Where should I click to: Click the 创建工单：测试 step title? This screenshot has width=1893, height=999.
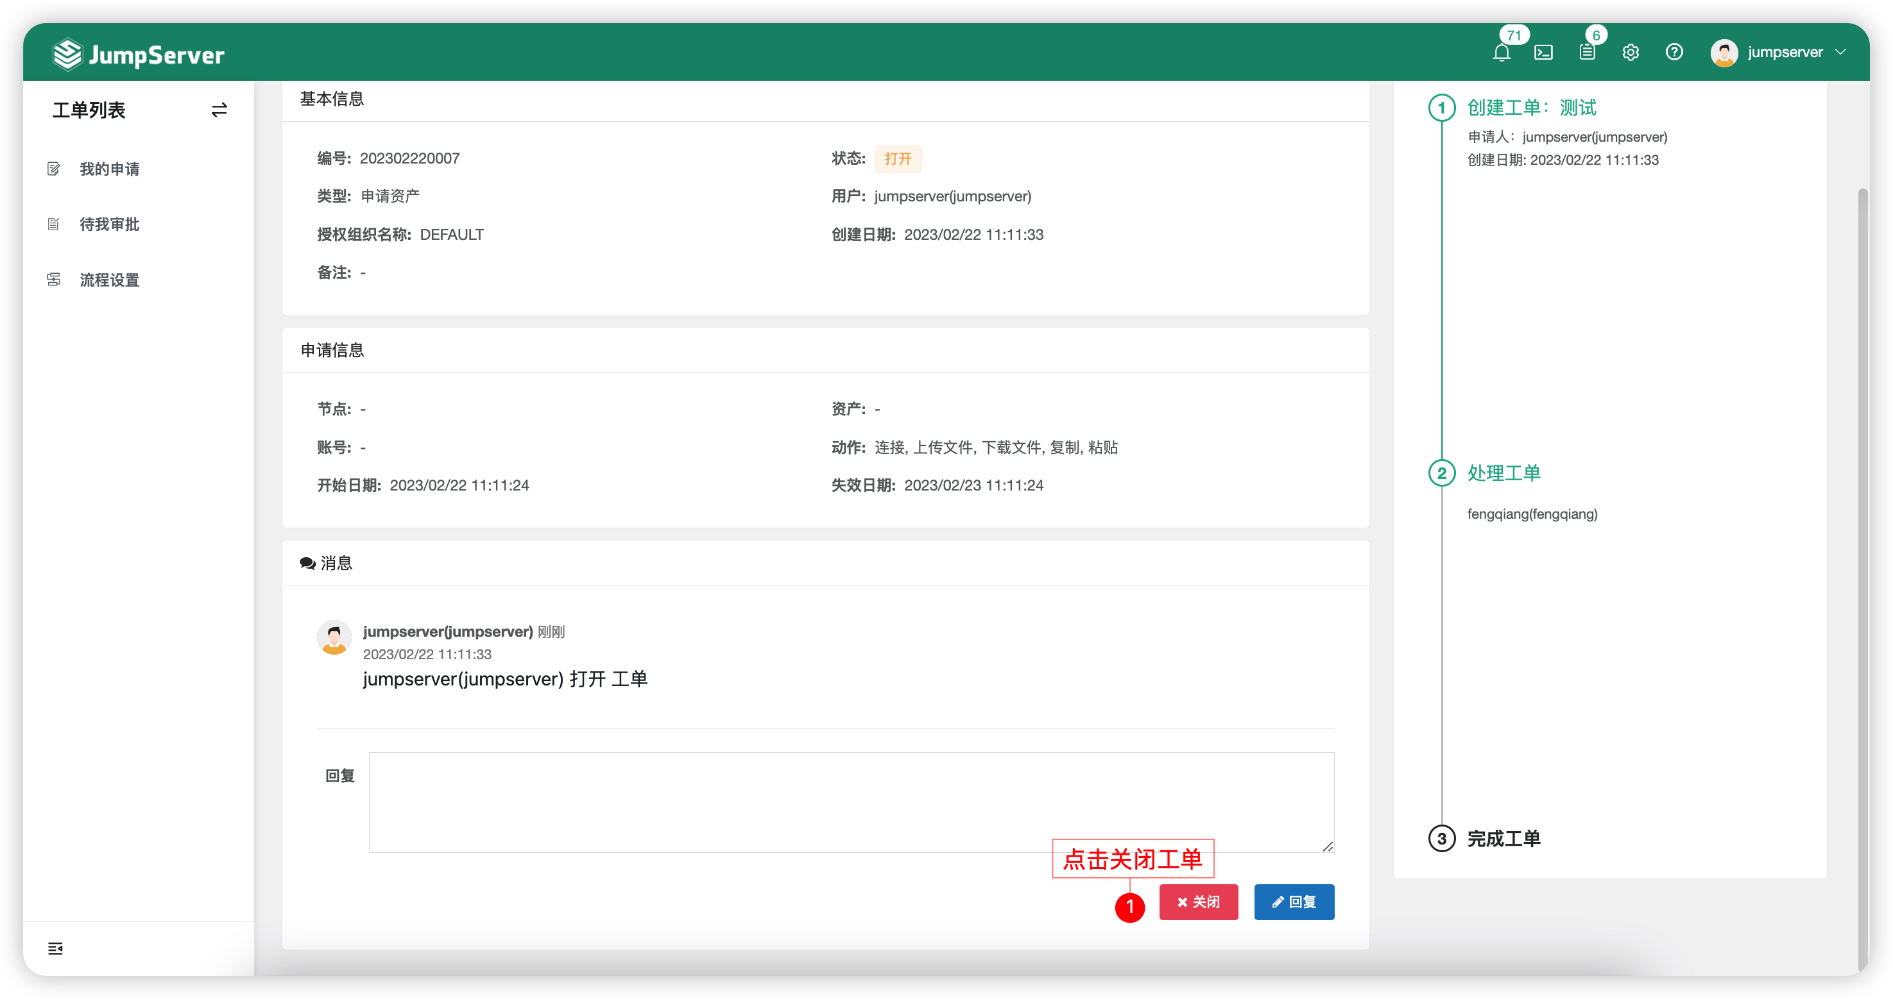(1532, 108)
